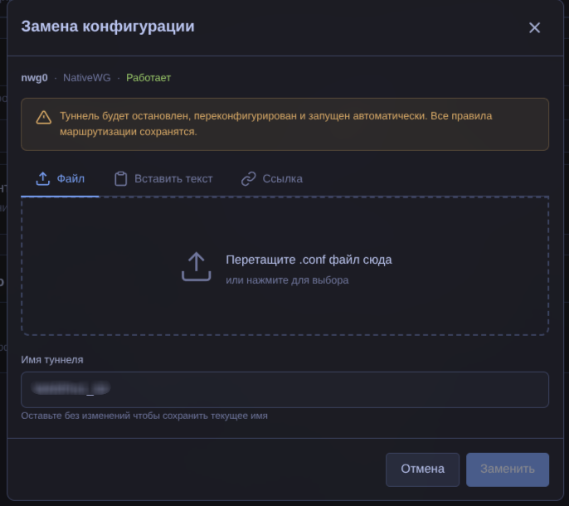This screenshot has height=506, width=569.
Task: Click the Оставьте без изменений hint text
Action: coord(144,416)
